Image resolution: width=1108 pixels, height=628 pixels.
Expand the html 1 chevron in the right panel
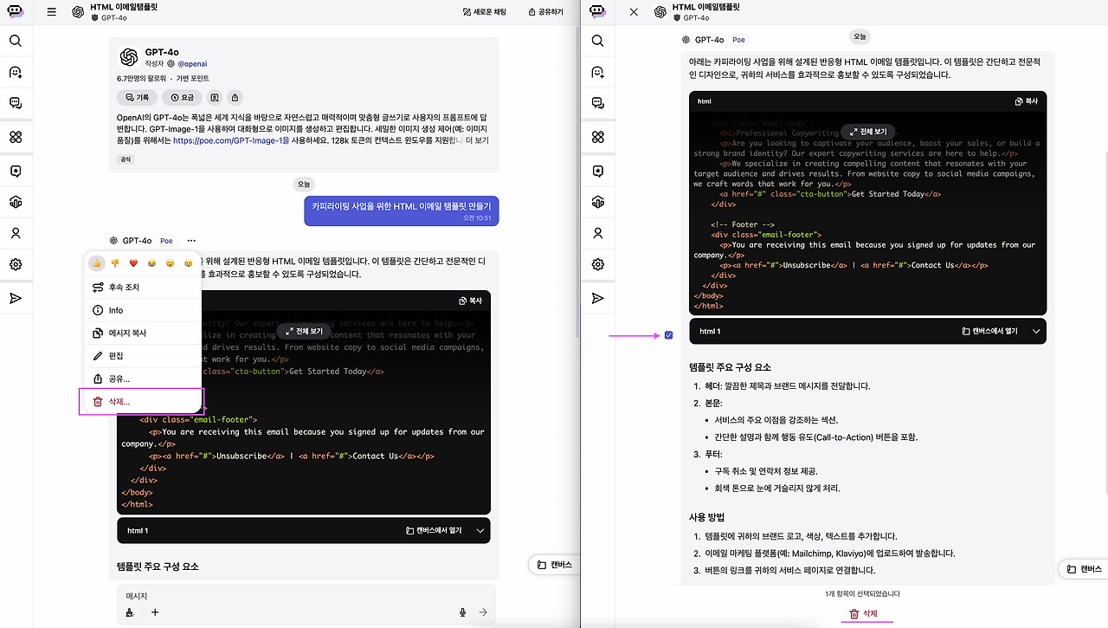(1036, 332)
